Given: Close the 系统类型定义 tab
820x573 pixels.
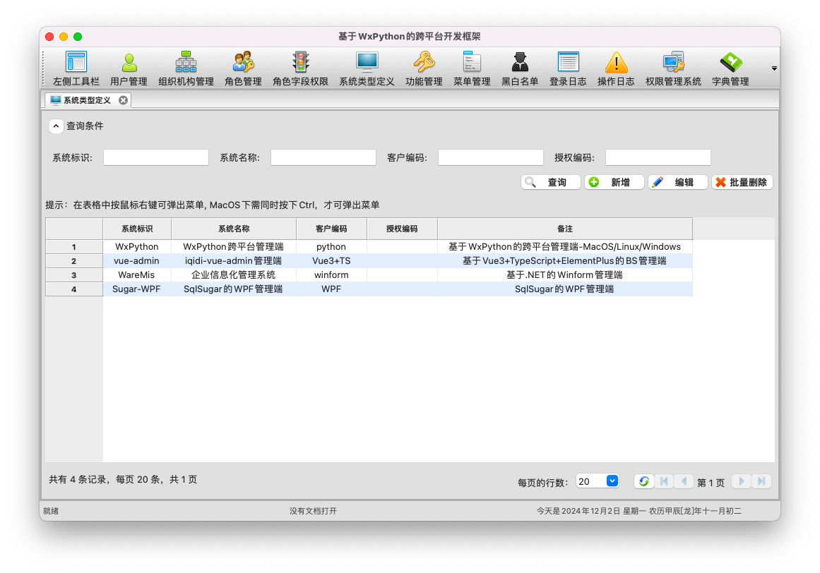Looking at the screenshot, I should pyautogui.click(x=123, y=100).
